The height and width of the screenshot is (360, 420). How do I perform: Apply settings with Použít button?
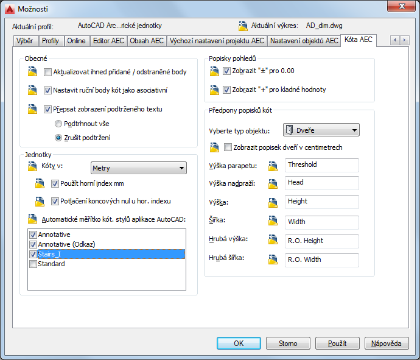click(337, 344)
